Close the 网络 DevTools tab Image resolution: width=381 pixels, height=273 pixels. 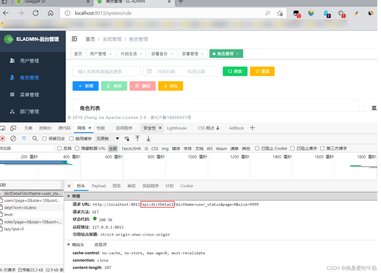click(90, 128)
